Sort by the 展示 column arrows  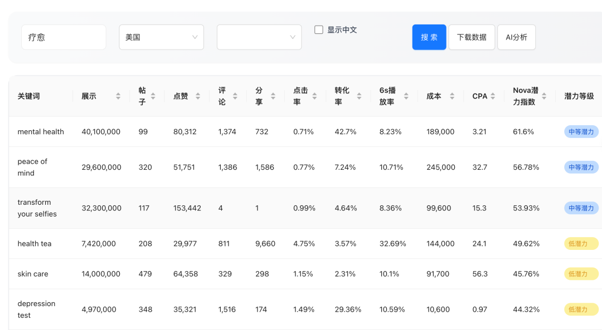click(x=118, y=96)
